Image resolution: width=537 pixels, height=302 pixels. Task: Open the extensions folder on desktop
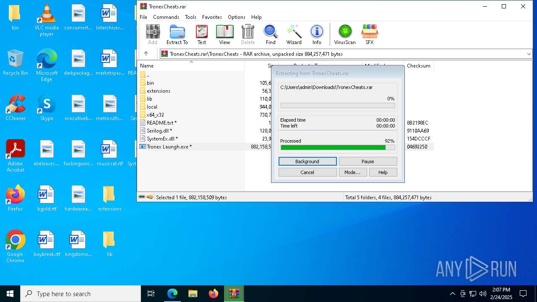tap(109, 198)
